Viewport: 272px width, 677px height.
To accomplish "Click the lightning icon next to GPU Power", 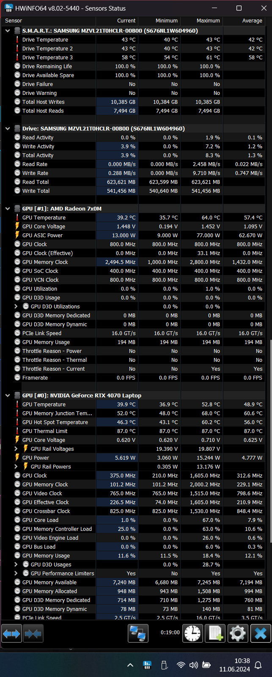I will pos(17,458).
